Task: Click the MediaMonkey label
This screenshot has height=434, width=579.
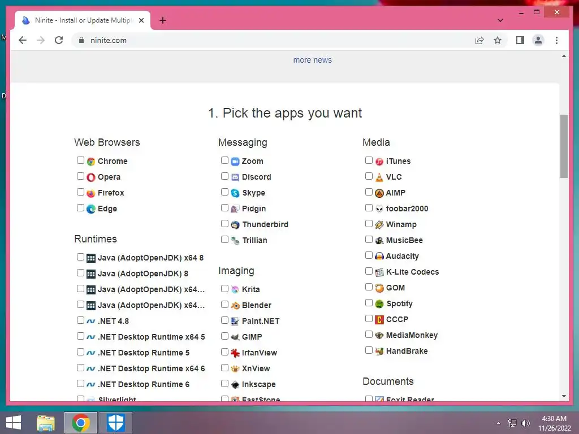Action: coord(412,335)
